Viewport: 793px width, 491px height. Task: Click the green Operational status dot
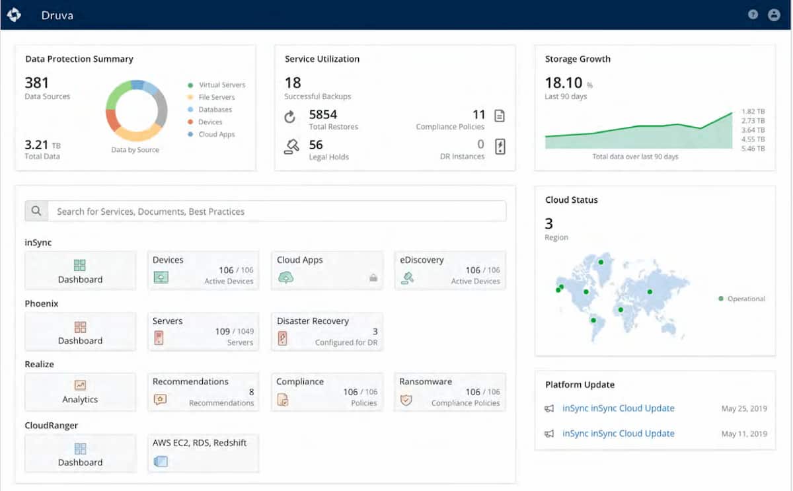click(720, 299)
